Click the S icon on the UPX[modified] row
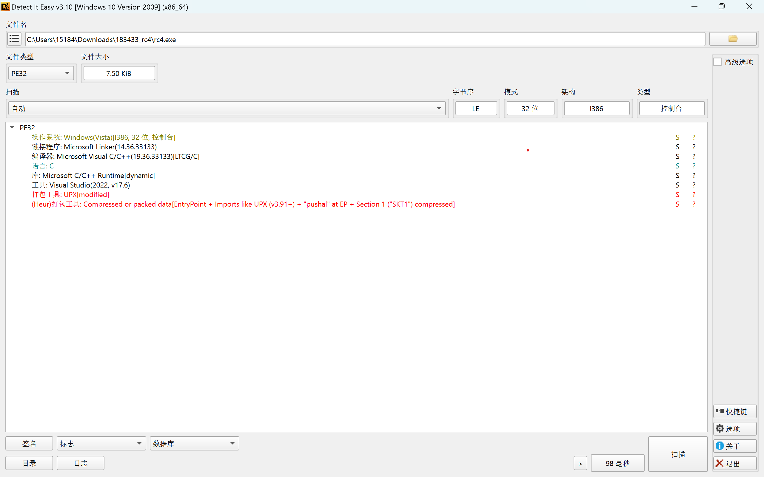The width and height of the screenshot is (764, 477). 677,195
